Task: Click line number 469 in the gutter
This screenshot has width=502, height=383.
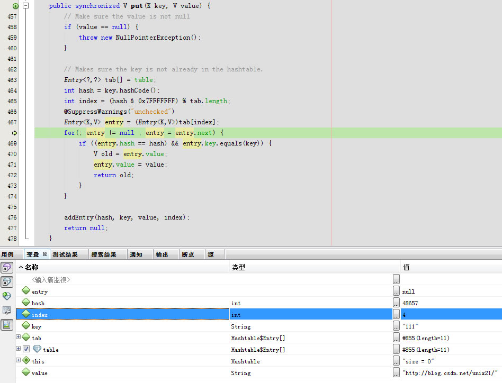Action: pyautogui.click(x=12, y=143)
